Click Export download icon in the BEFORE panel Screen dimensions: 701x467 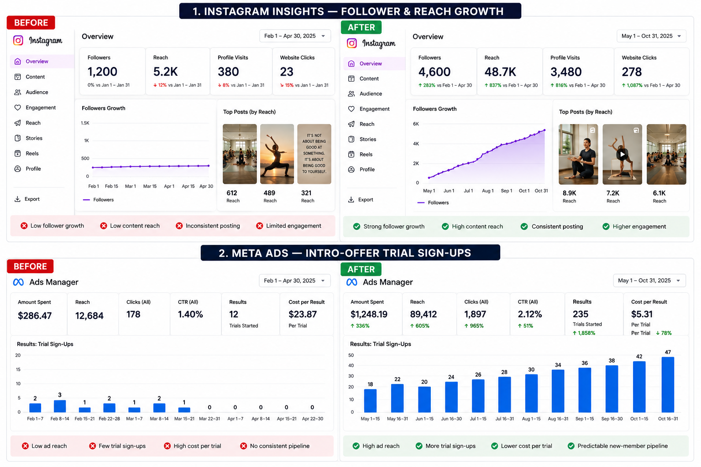[17, 199]
